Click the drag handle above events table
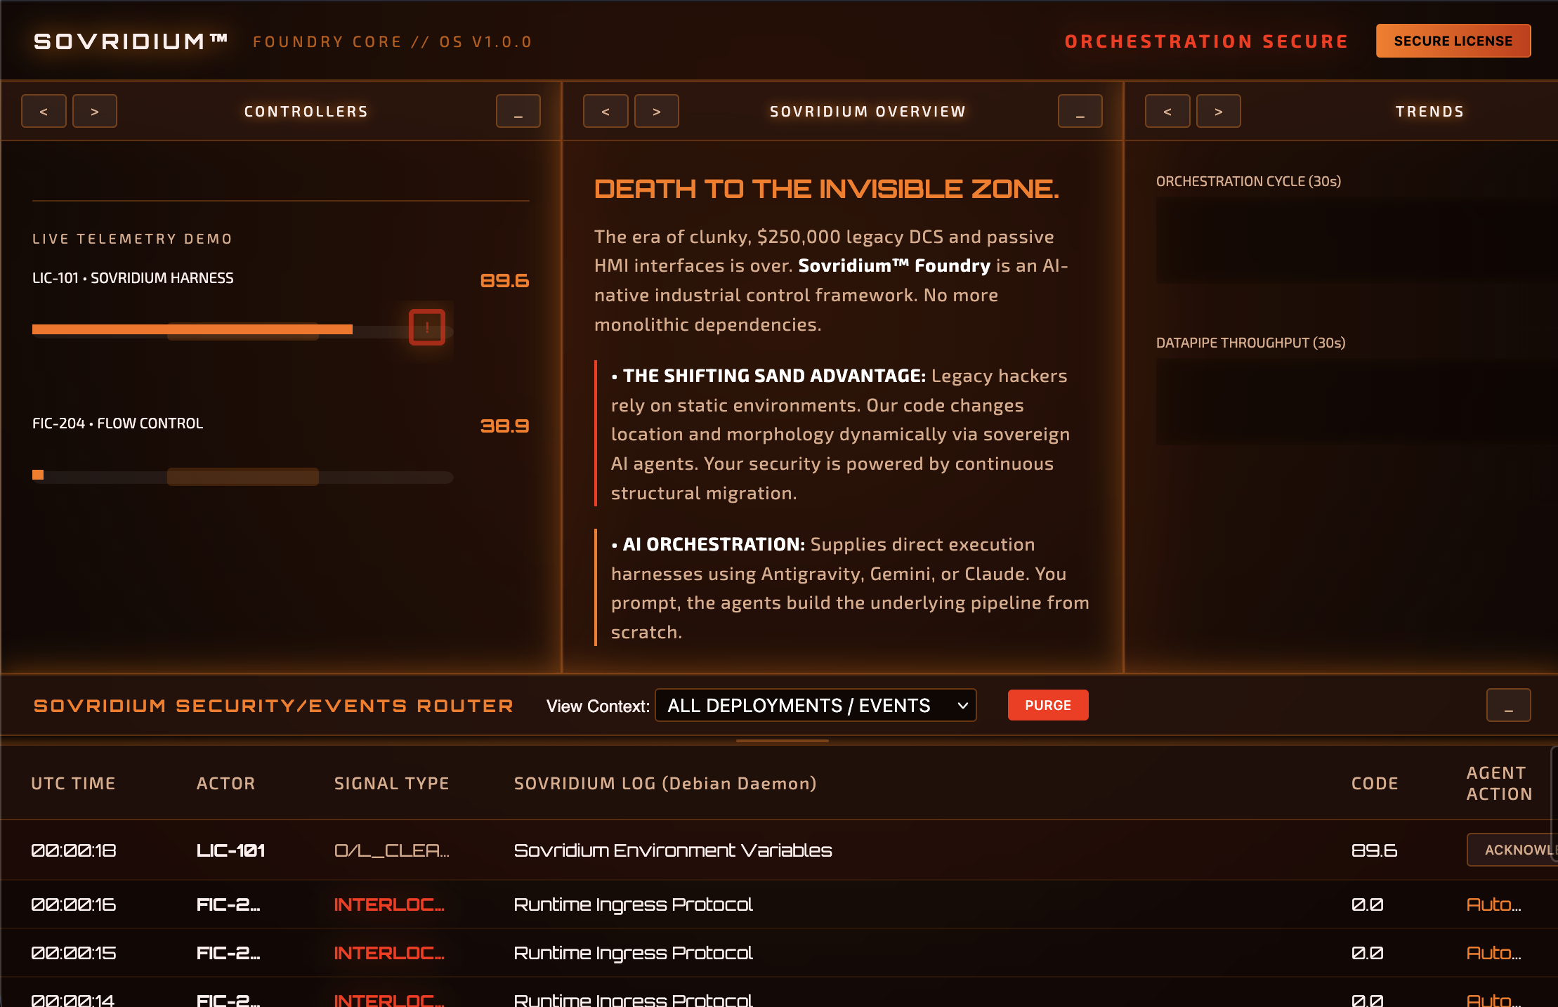1558x1007 pixels. pyautogui.click(x=782, y=741)
